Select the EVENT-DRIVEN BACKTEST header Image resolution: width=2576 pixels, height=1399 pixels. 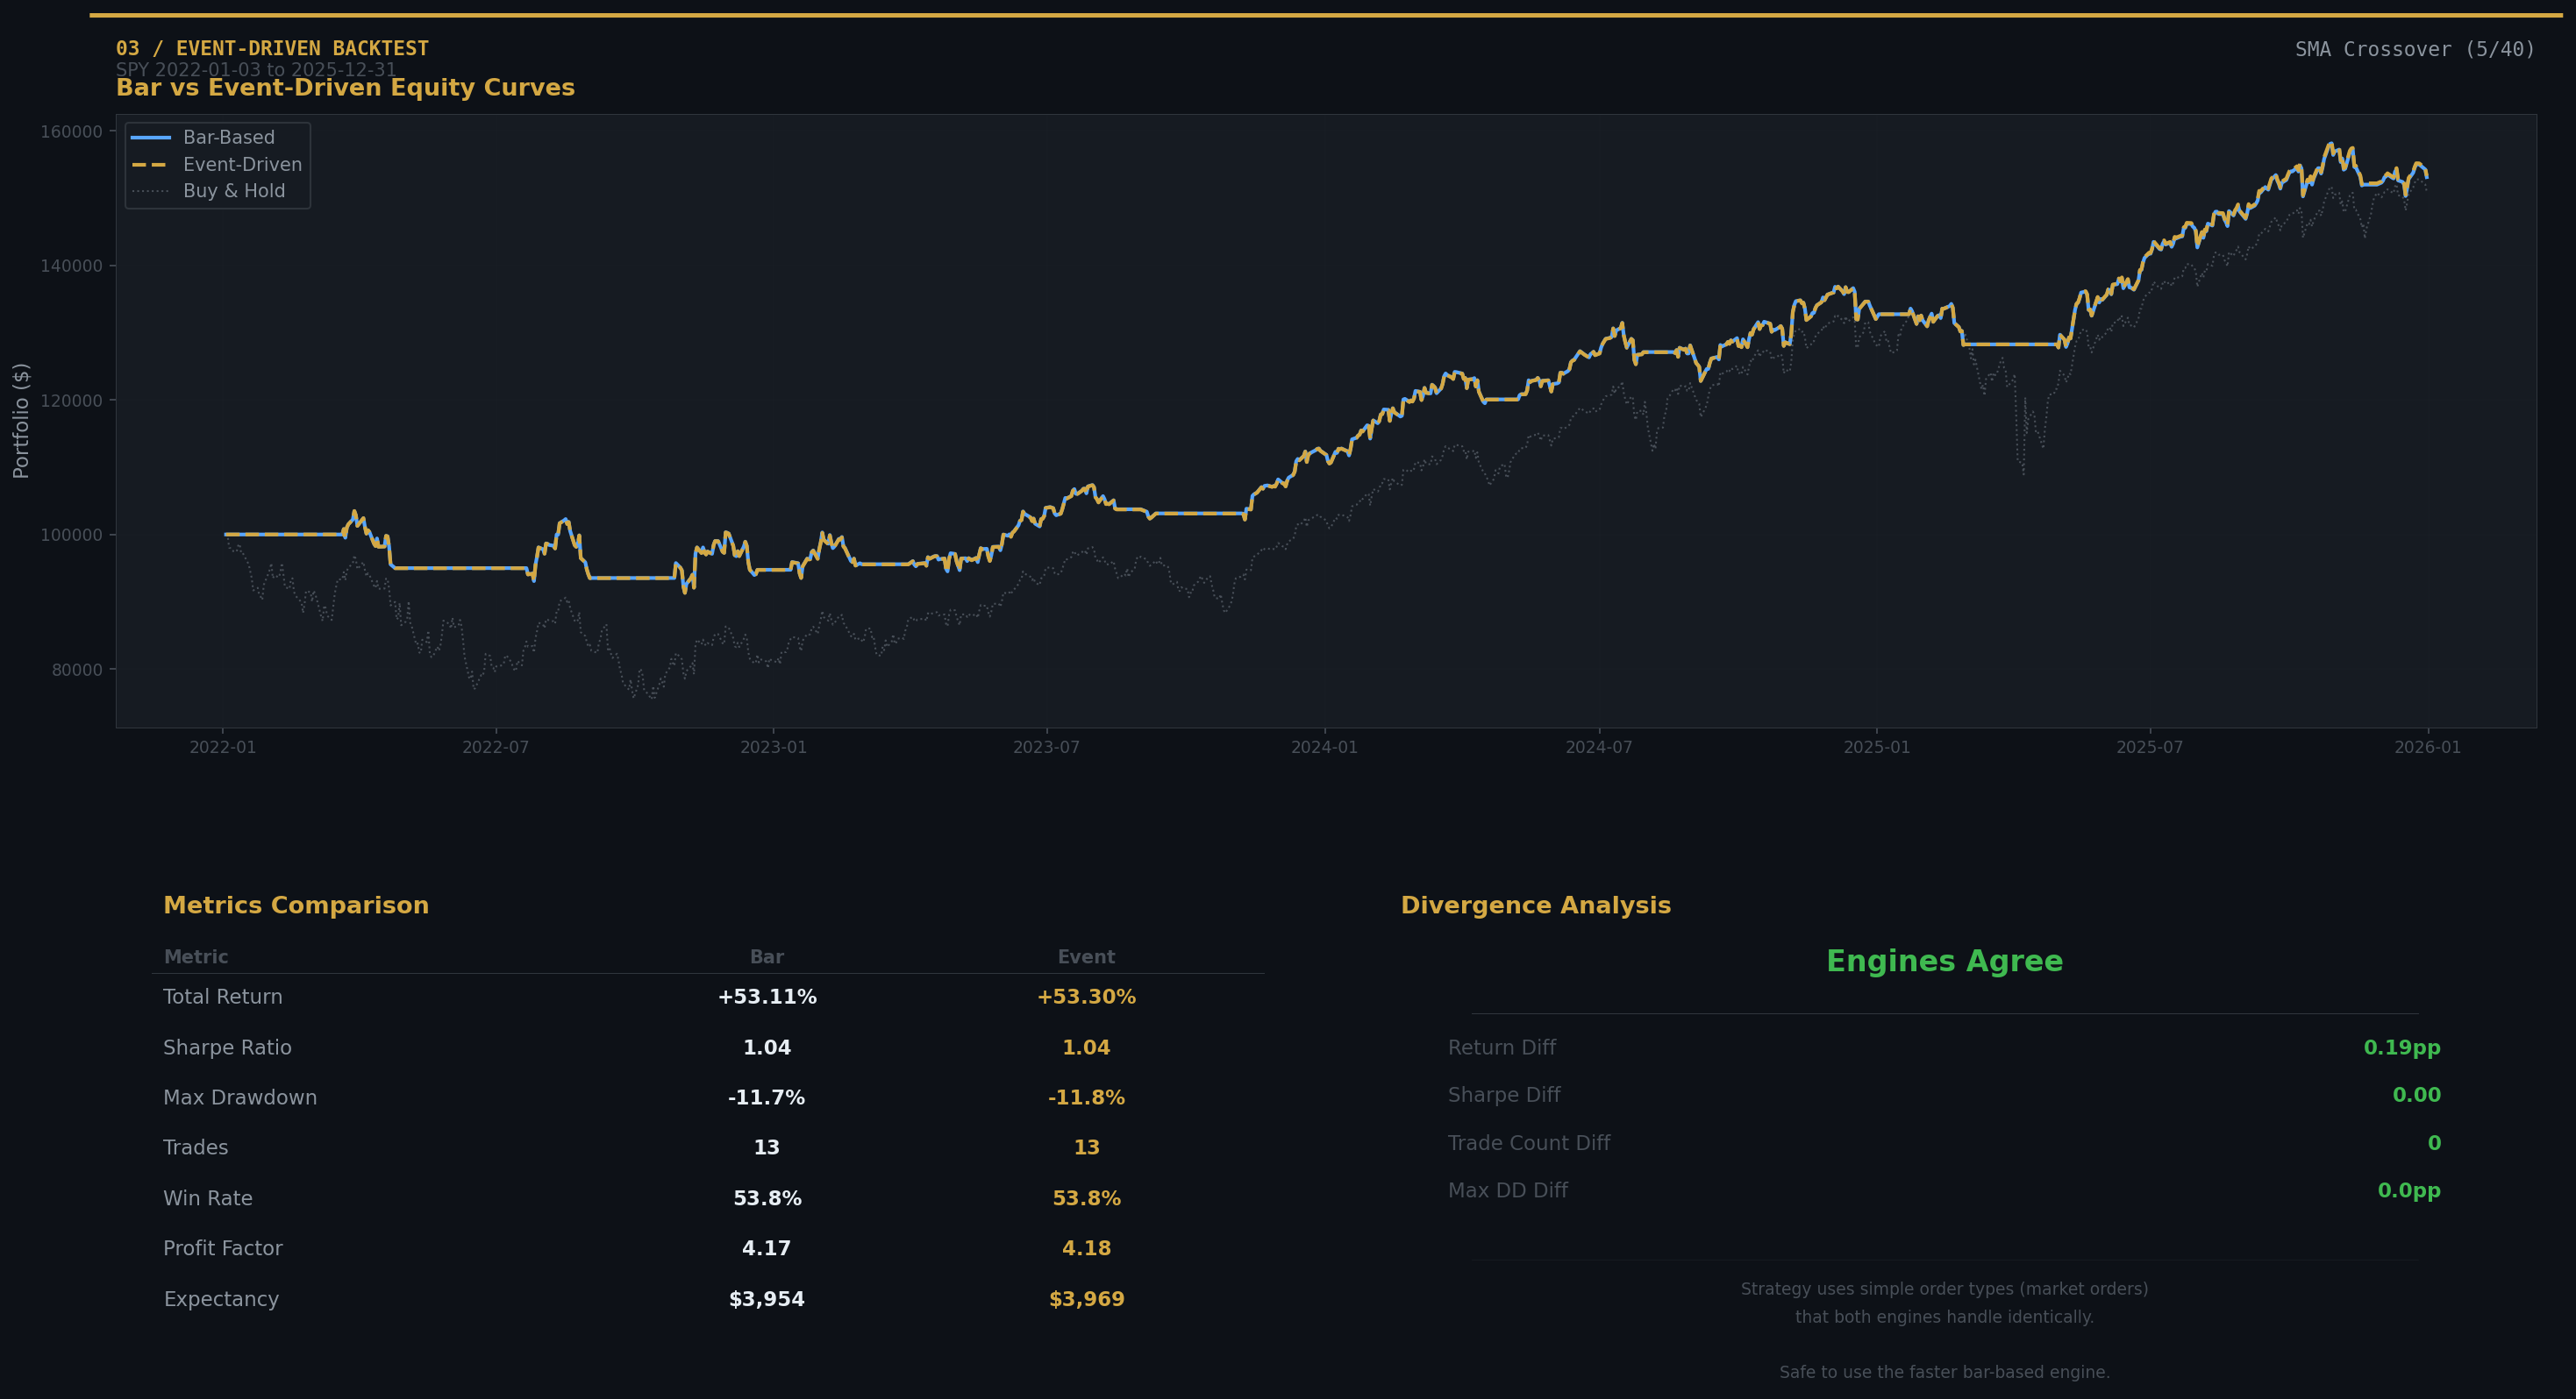(301, 47)
